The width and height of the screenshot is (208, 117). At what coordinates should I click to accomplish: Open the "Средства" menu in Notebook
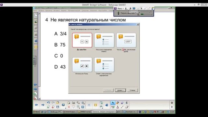tap(85, 10)
